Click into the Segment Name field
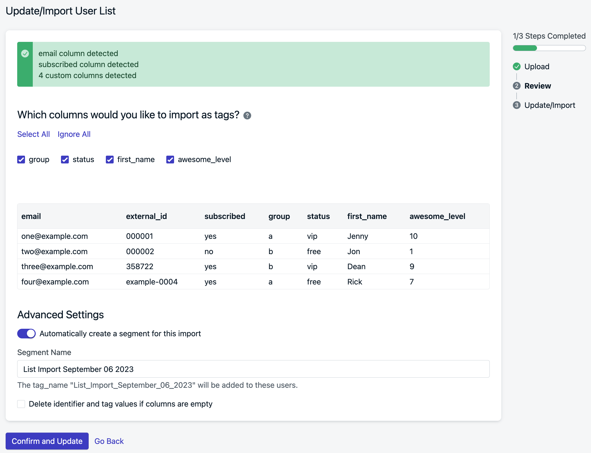This screenshot has width=591, height=453. [x=253, y=369]
